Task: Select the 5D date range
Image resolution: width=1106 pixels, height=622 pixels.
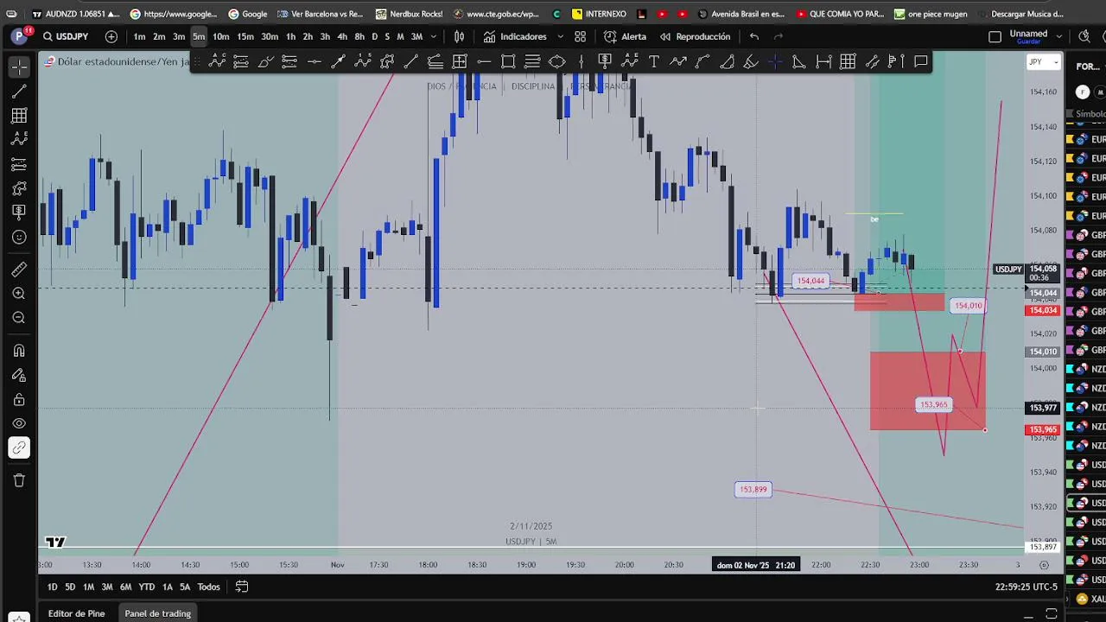Action: pyautogui.click(x=70, y=587)
